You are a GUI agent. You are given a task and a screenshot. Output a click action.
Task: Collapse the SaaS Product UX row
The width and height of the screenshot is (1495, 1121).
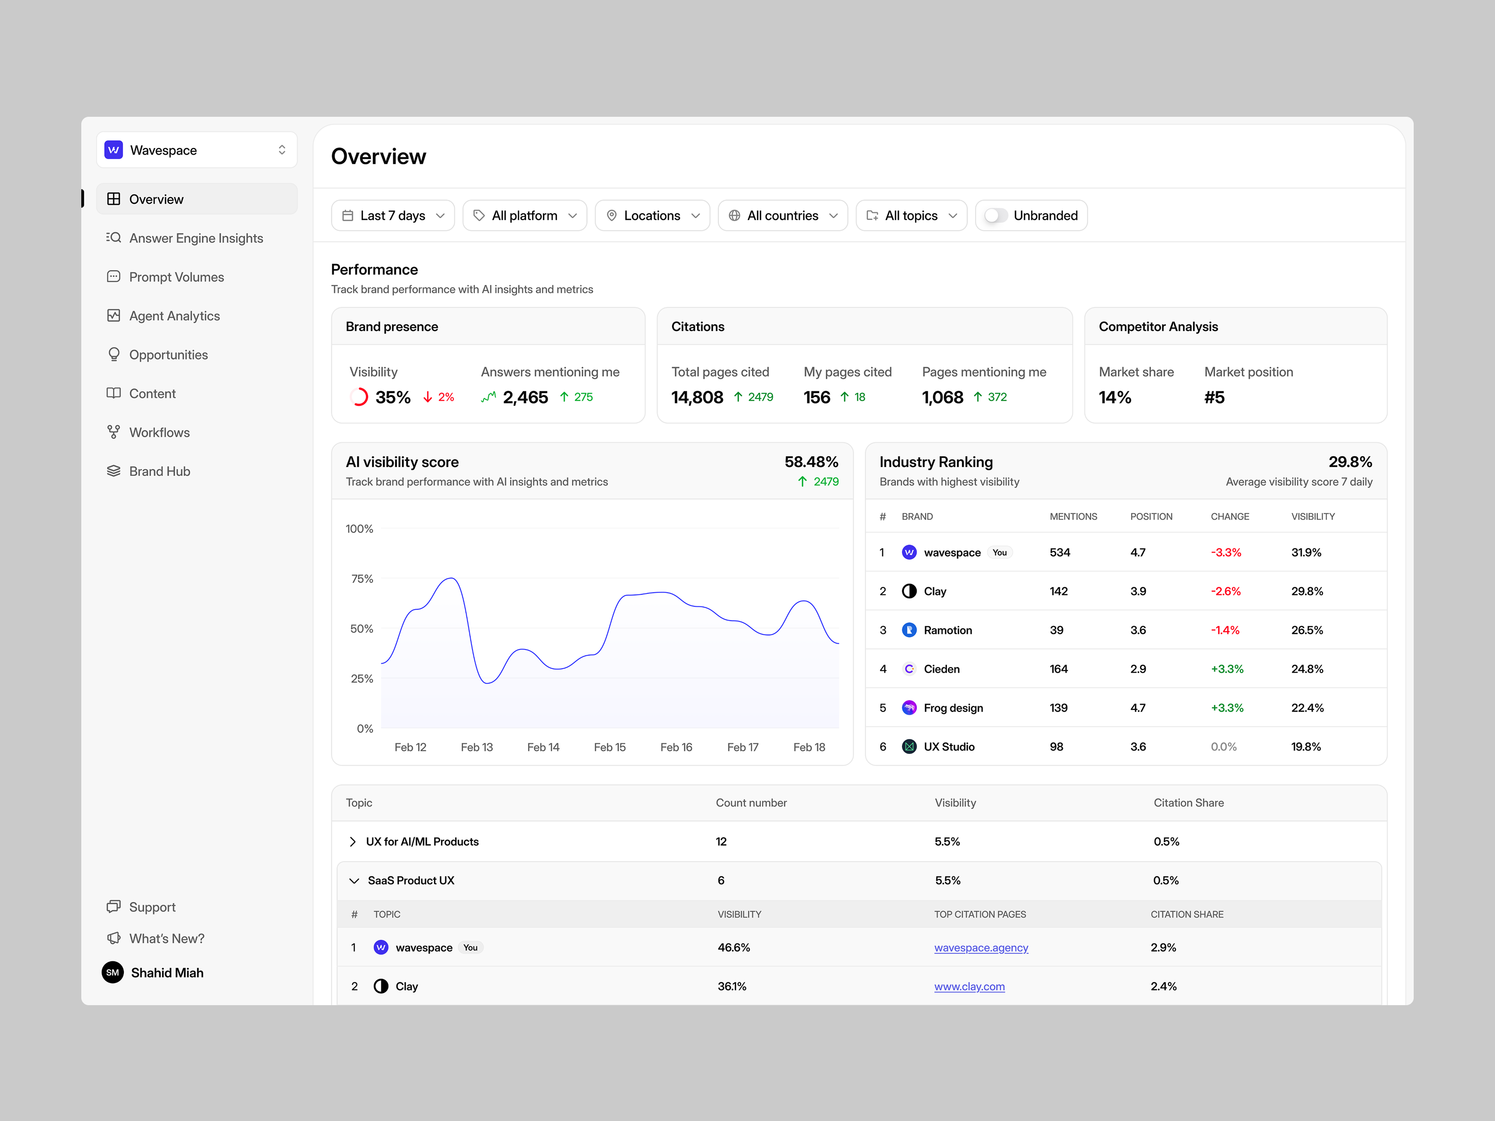click(354, 881)
